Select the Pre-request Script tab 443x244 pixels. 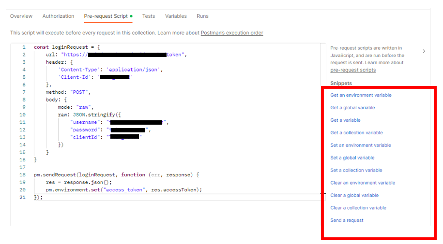[x=108, y=16]
